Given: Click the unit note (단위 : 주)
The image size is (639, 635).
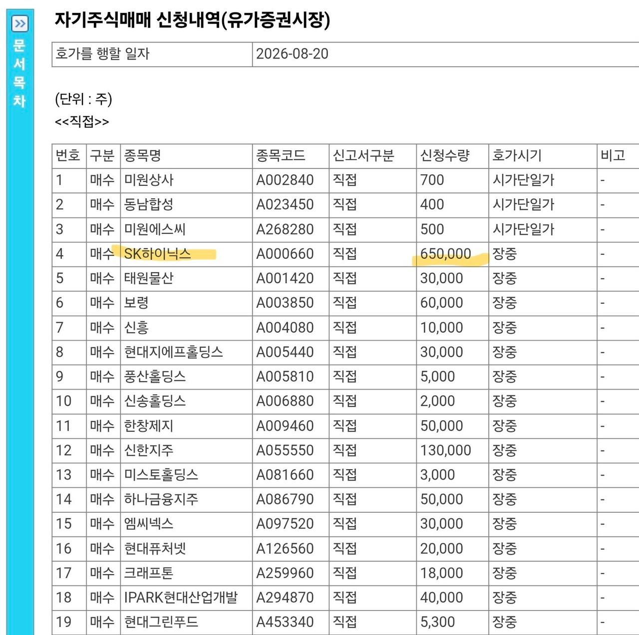Looking at the screenshot, I should (x=83, y=99).
